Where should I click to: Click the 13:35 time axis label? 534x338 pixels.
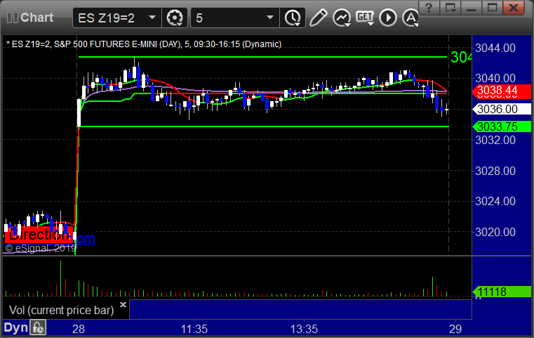(304, 329)
